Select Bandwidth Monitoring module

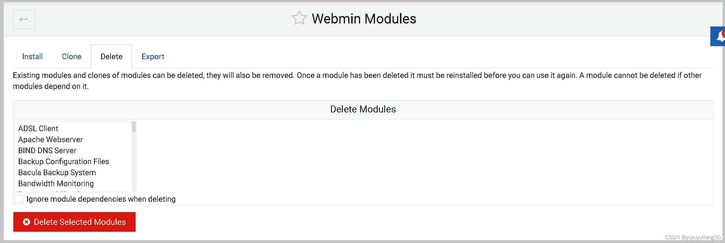(56, 183)
